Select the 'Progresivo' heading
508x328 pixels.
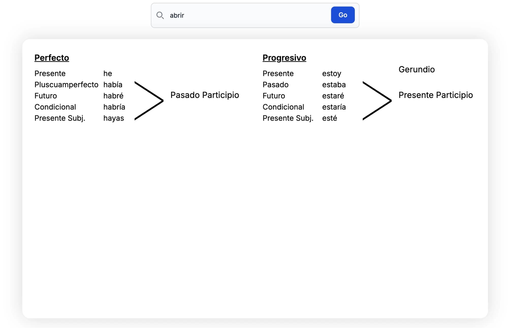point(284,58)
